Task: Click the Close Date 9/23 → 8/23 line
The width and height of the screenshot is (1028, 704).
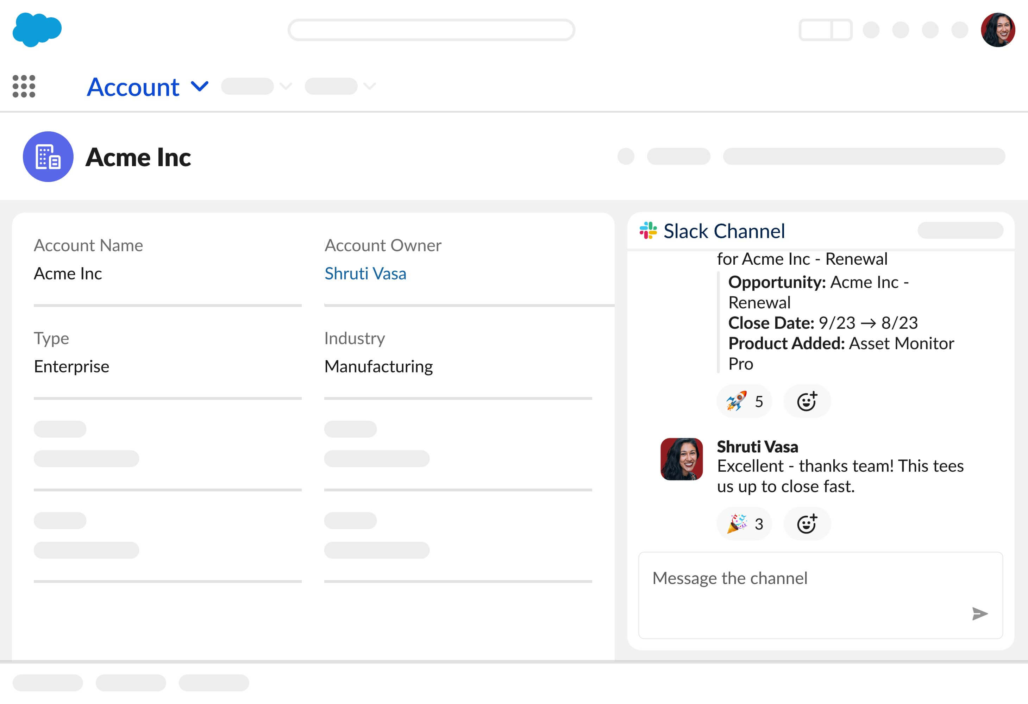Action: 823,323
